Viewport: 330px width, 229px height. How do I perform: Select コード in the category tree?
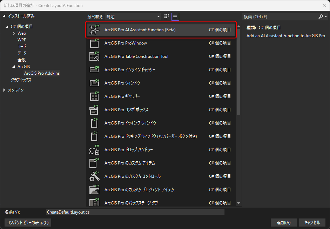click(x=22, y=47)
